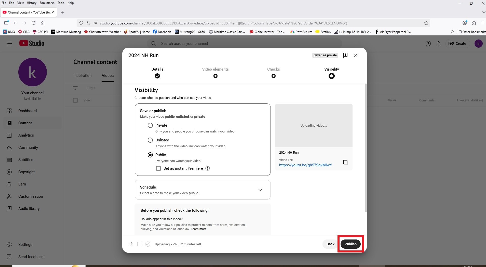Image resolution: width=486 pixels, height=267 pixels.
Task: Click the Filter icon in content list
Action: (75, 88)
